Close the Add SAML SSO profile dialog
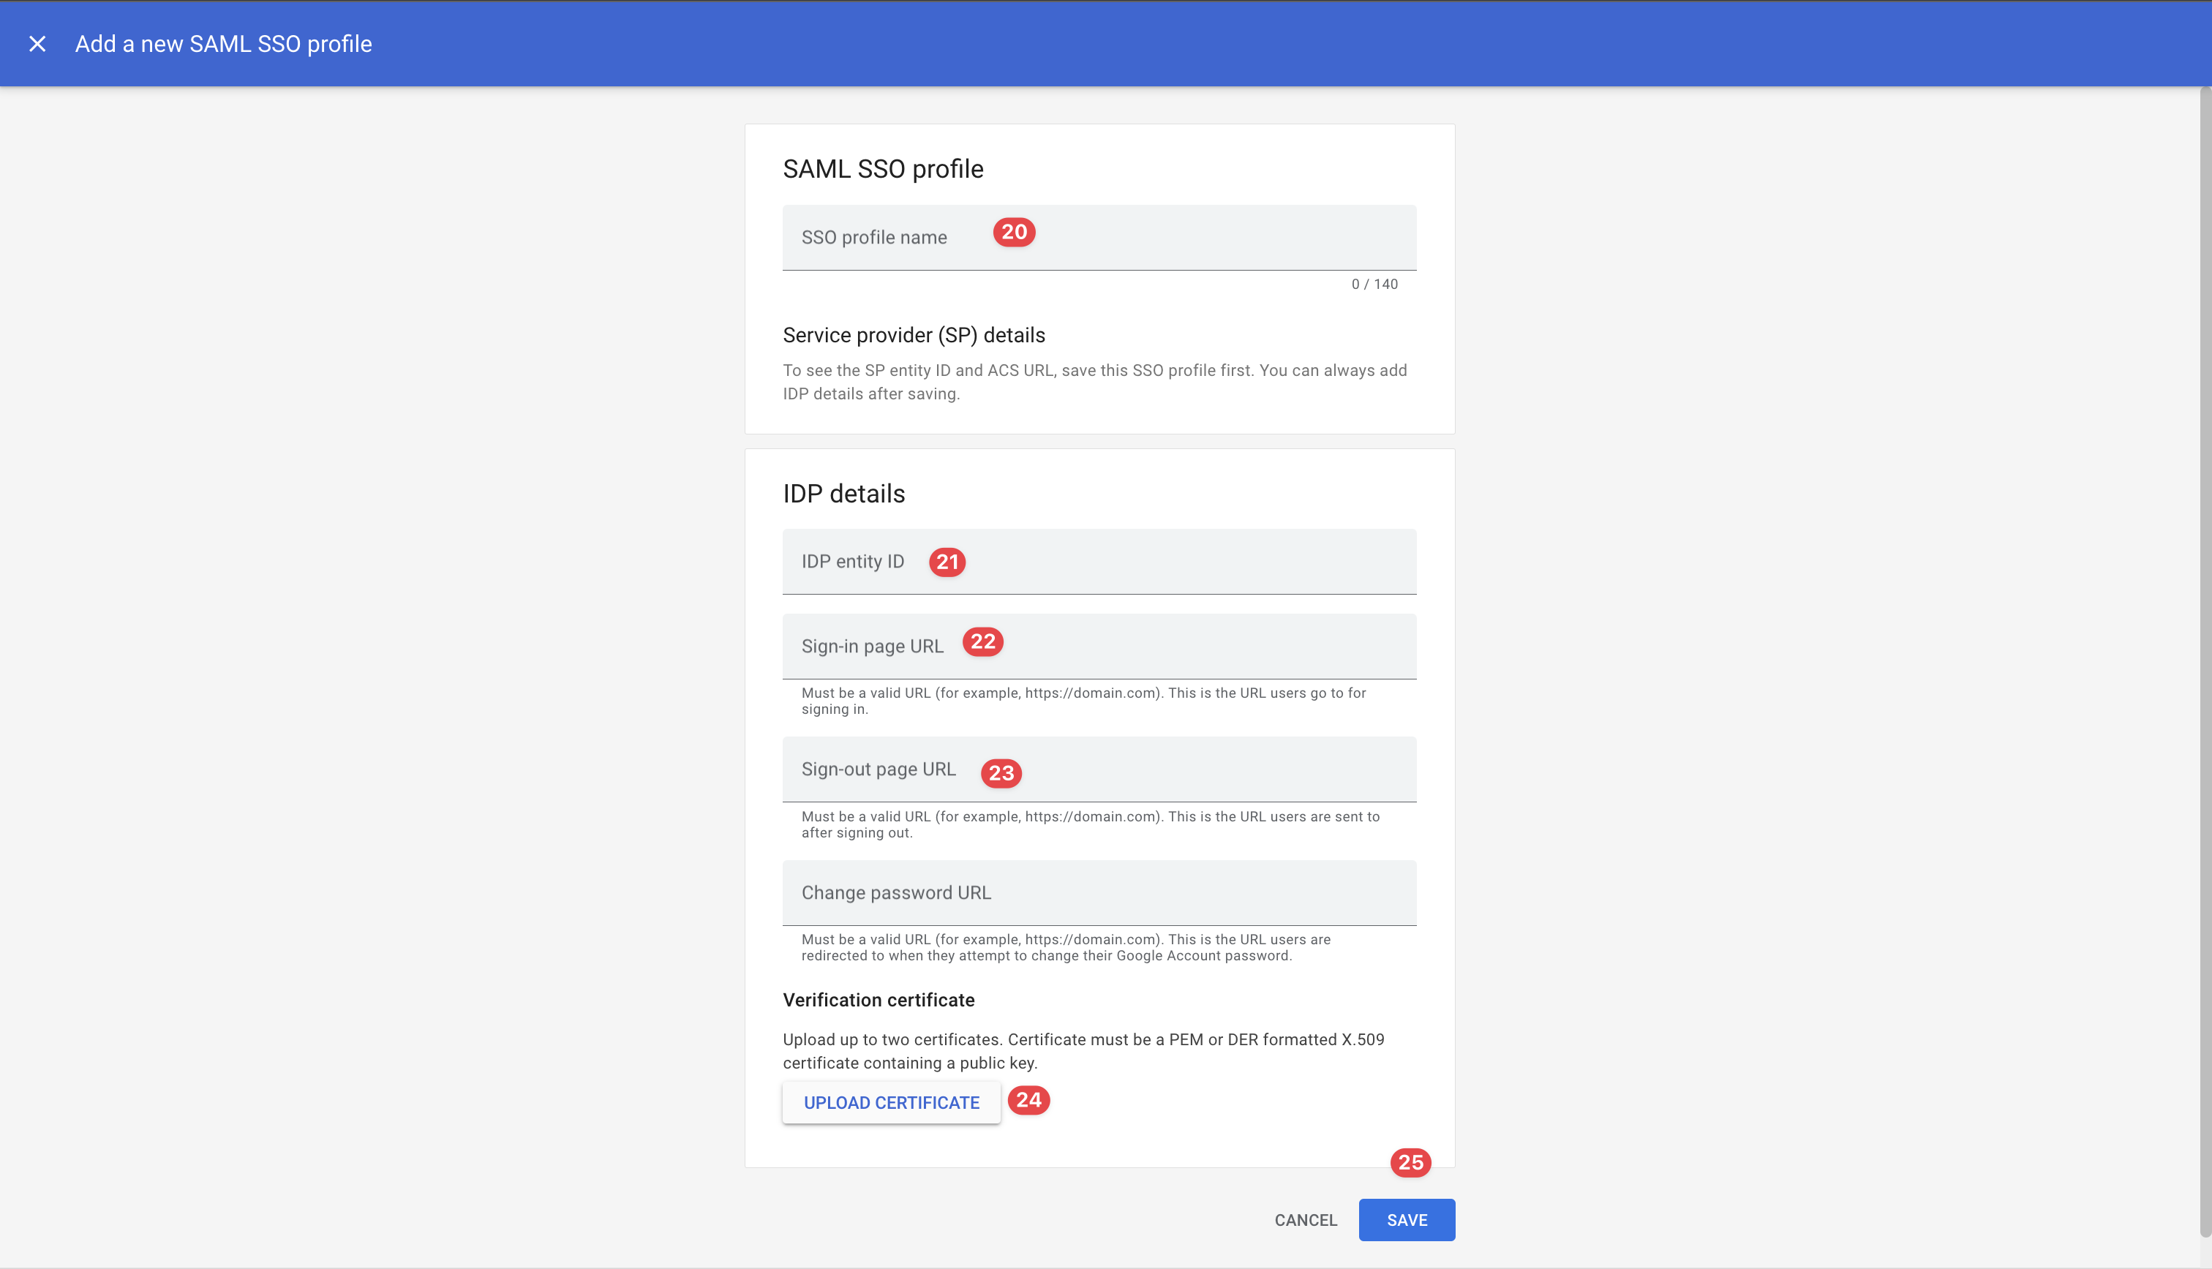The height and width of the screenshot is (1269, 2212). point(37,44)
